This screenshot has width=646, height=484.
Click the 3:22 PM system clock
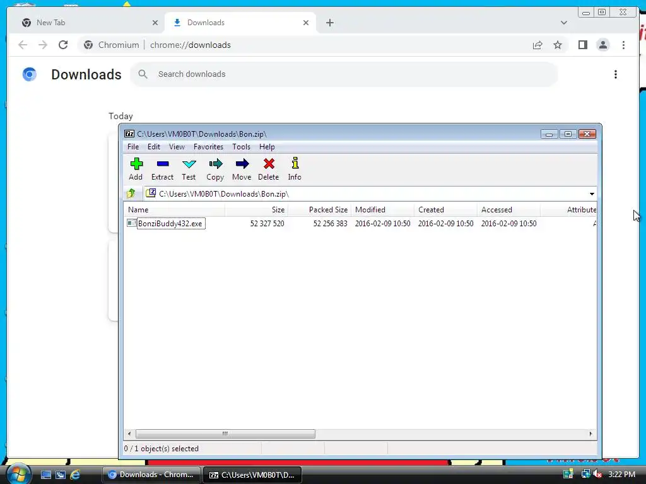point(621,475)
